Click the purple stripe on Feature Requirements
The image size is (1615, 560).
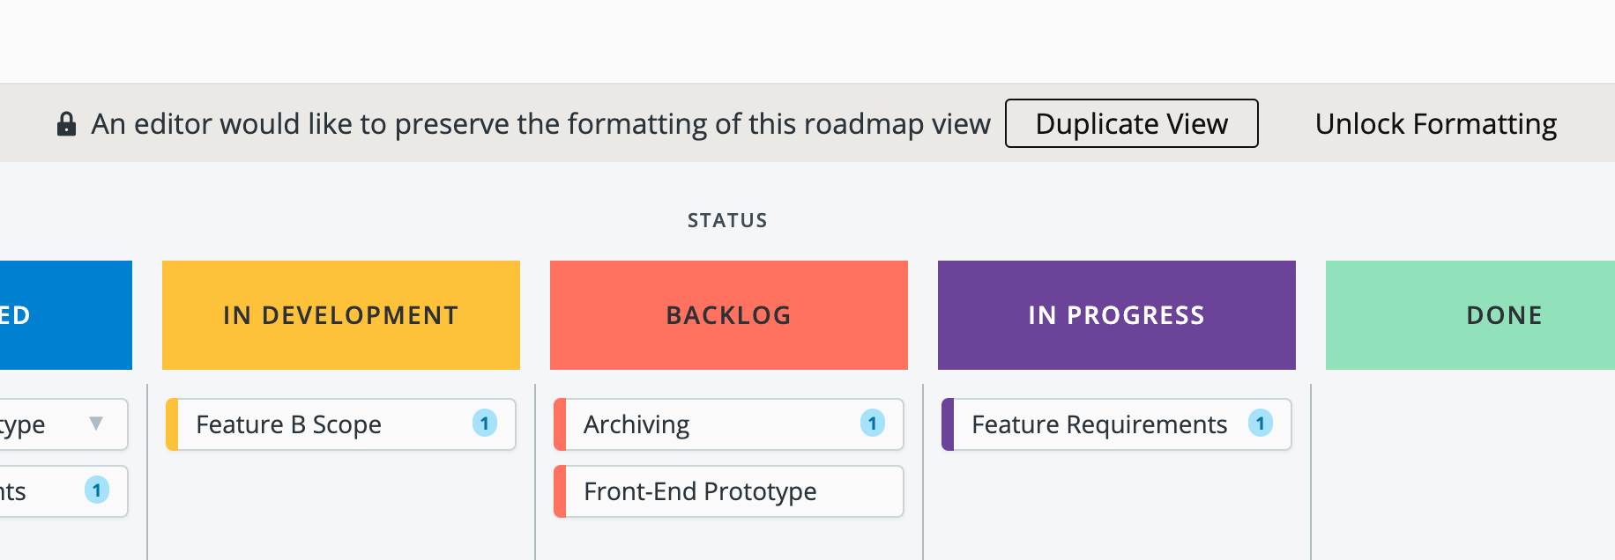948,424
